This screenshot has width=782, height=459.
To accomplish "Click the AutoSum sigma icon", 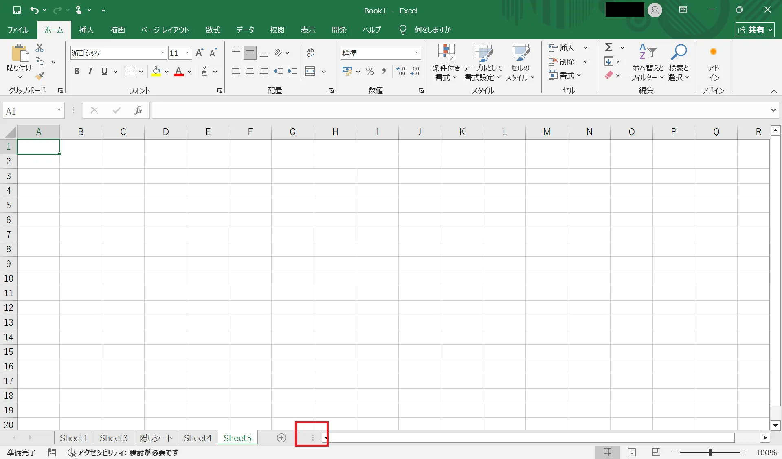I will click(608, 48).
